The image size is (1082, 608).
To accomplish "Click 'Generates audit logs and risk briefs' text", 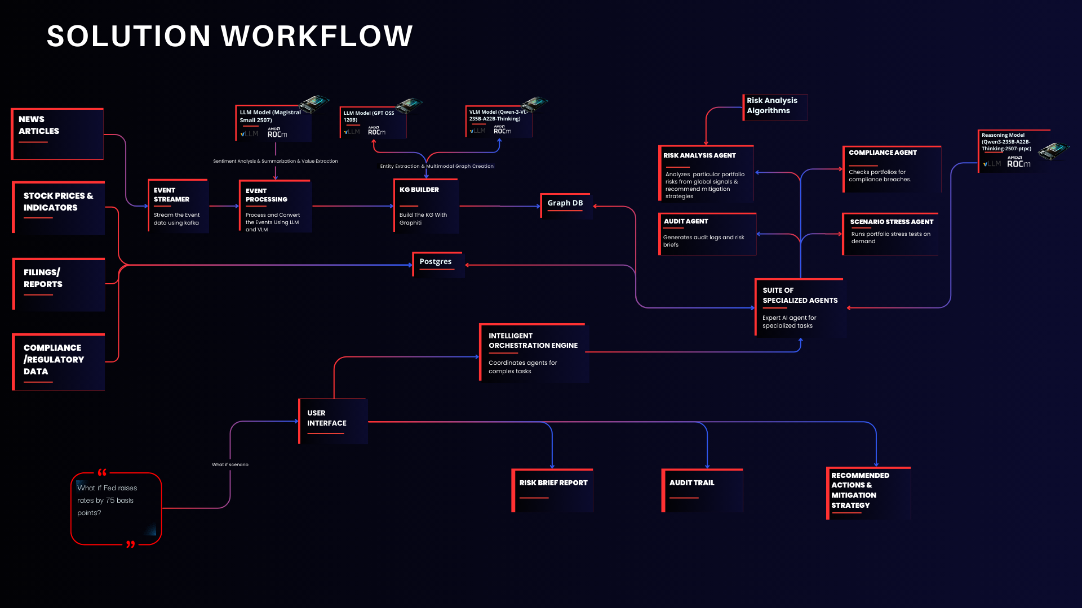I will (x=704, y=241).
